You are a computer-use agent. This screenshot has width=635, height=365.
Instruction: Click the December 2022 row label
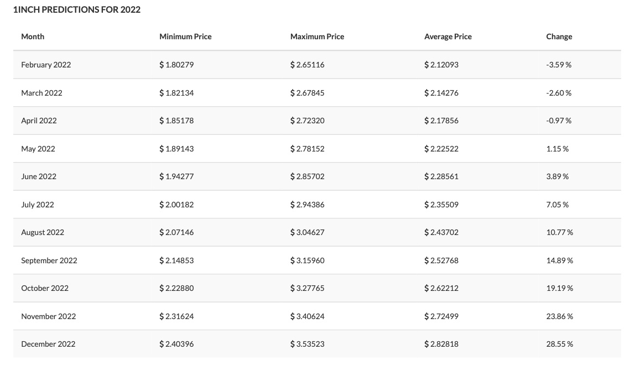pos(48,344)
